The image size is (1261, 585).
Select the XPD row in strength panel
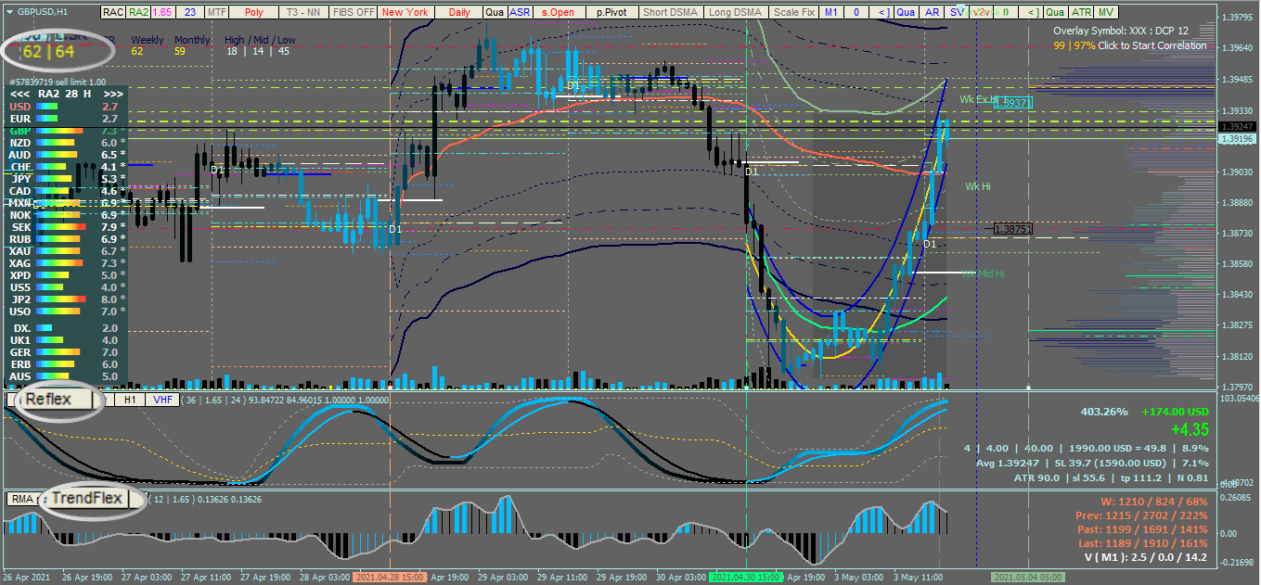tap(66, 275)
